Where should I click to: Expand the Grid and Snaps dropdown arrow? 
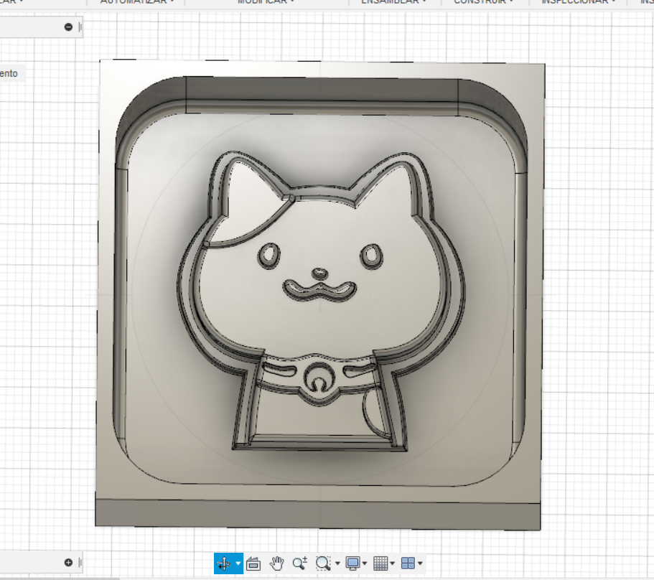coord(393,563)
